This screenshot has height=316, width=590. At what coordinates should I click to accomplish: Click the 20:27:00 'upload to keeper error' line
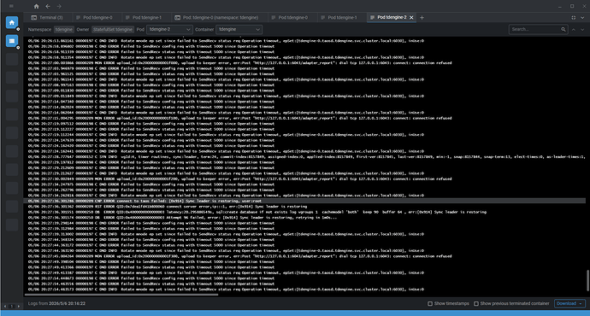click(x=239, y=63)
